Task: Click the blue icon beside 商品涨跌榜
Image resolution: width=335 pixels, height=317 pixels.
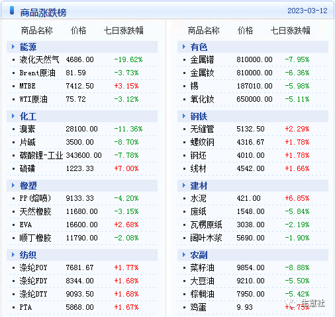Action: (12, 11)
